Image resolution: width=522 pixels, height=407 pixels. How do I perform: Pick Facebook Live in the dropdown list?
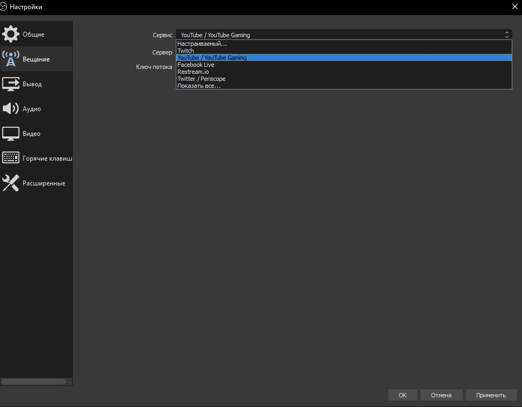(x=196, y=65)
